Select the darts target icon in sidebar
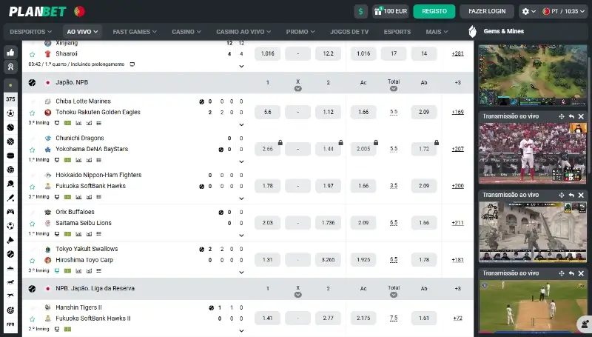The width and height of the screenshot is (592, 337). click(10, 310)
